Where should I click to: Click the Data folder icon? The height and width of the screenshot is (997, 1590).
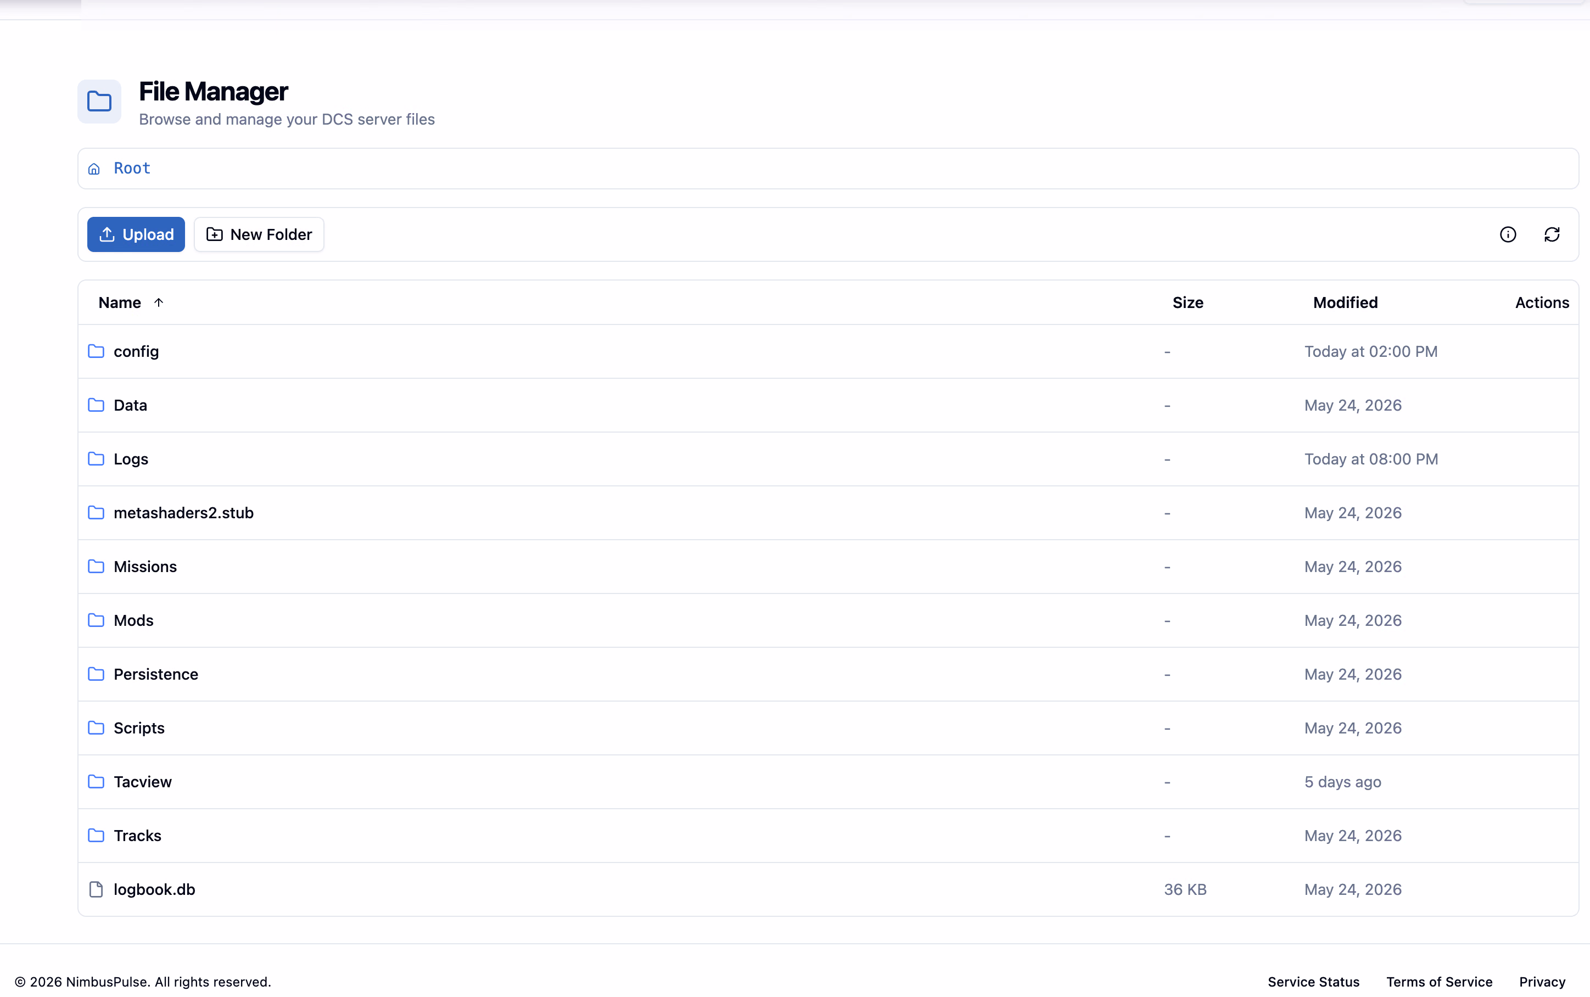96,405
